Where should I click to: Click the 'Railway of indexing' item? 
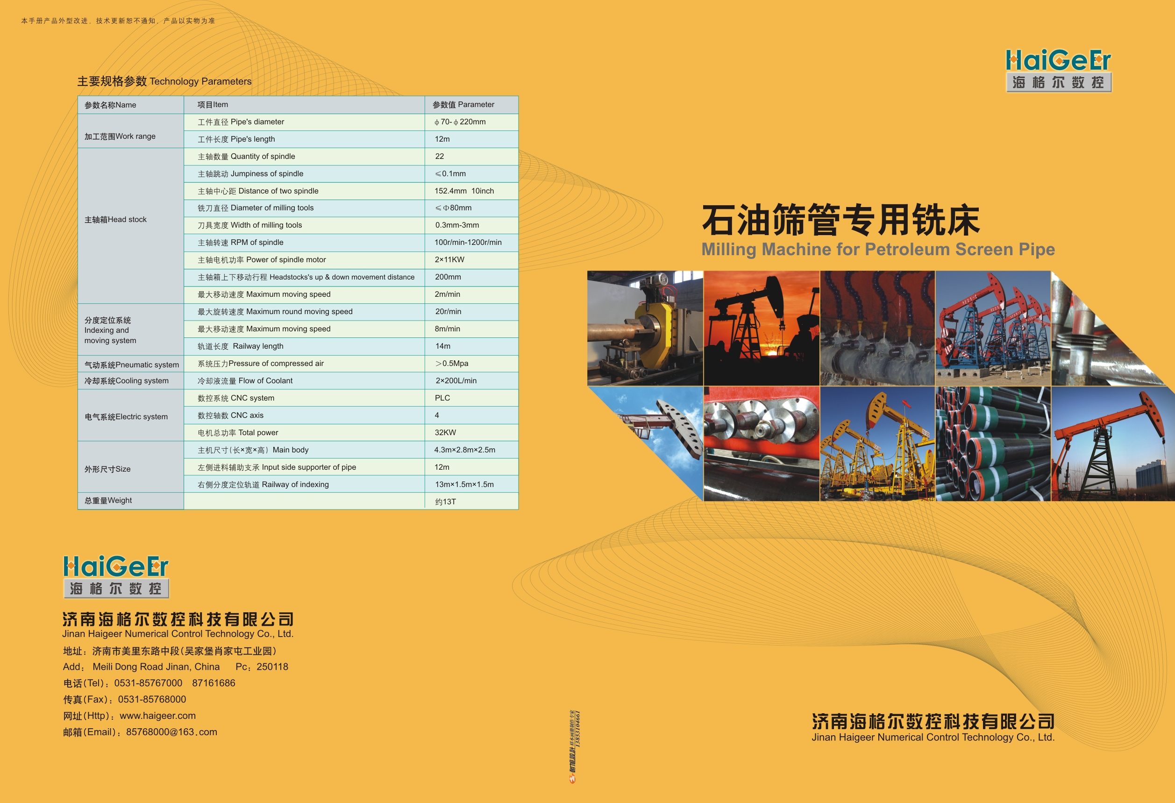[x=304, y=484]
